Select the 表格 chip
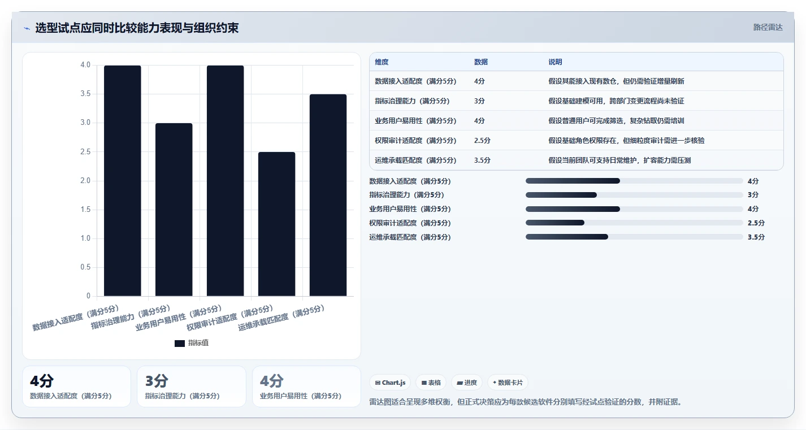The height and width of the screenshot is (430, 806). 431,383
